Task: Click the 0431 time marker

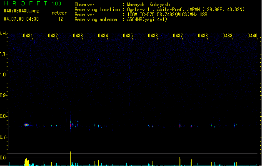Action: 28,36
